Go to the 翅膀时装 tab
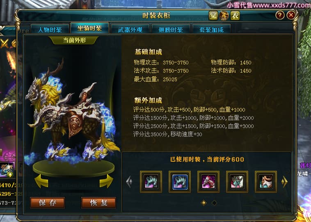Image resolution: width=311 pixels, height=222 pixels. coord(171,30)
